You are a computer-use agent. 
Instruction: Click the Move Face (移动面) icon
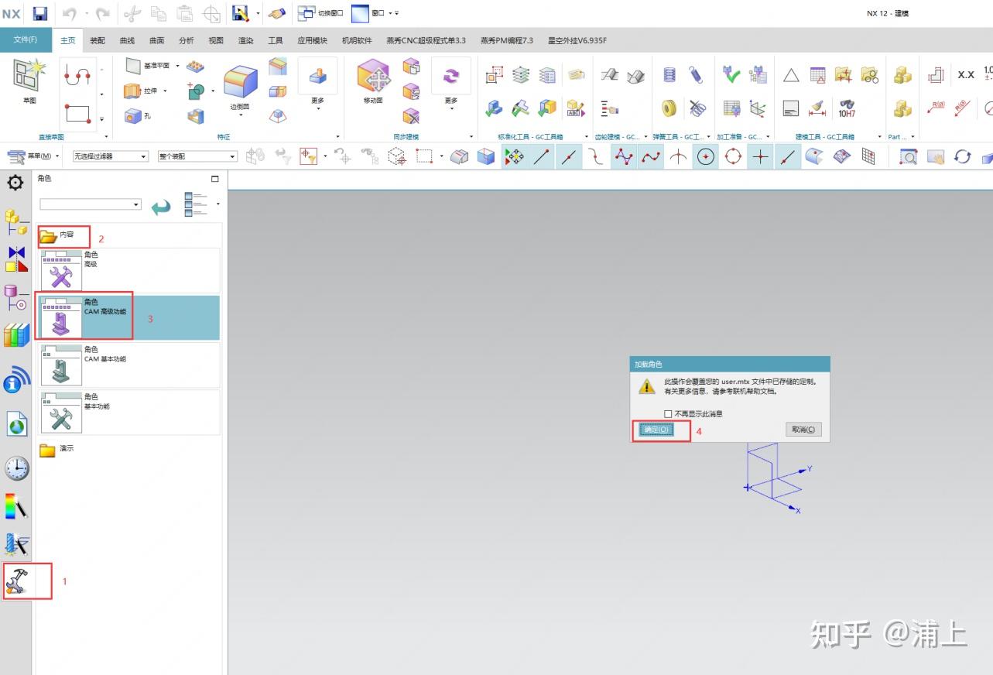coord(373,77)
